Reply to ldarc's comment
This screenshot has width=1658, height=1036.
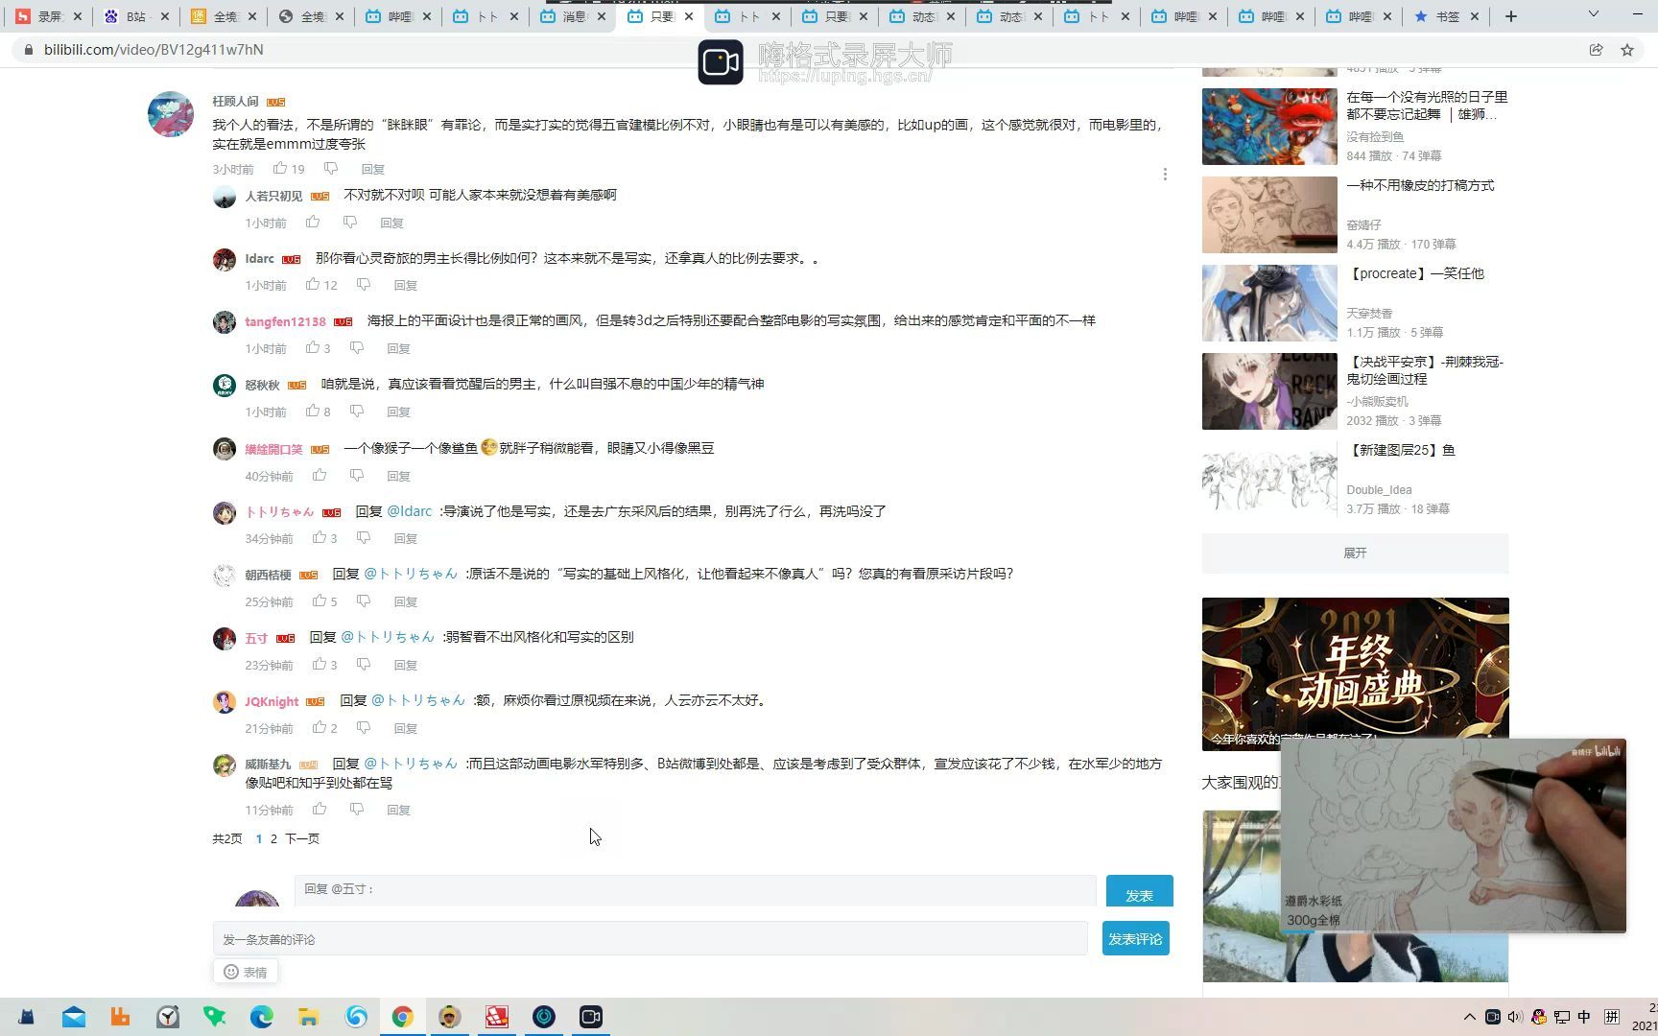(406, 285)
